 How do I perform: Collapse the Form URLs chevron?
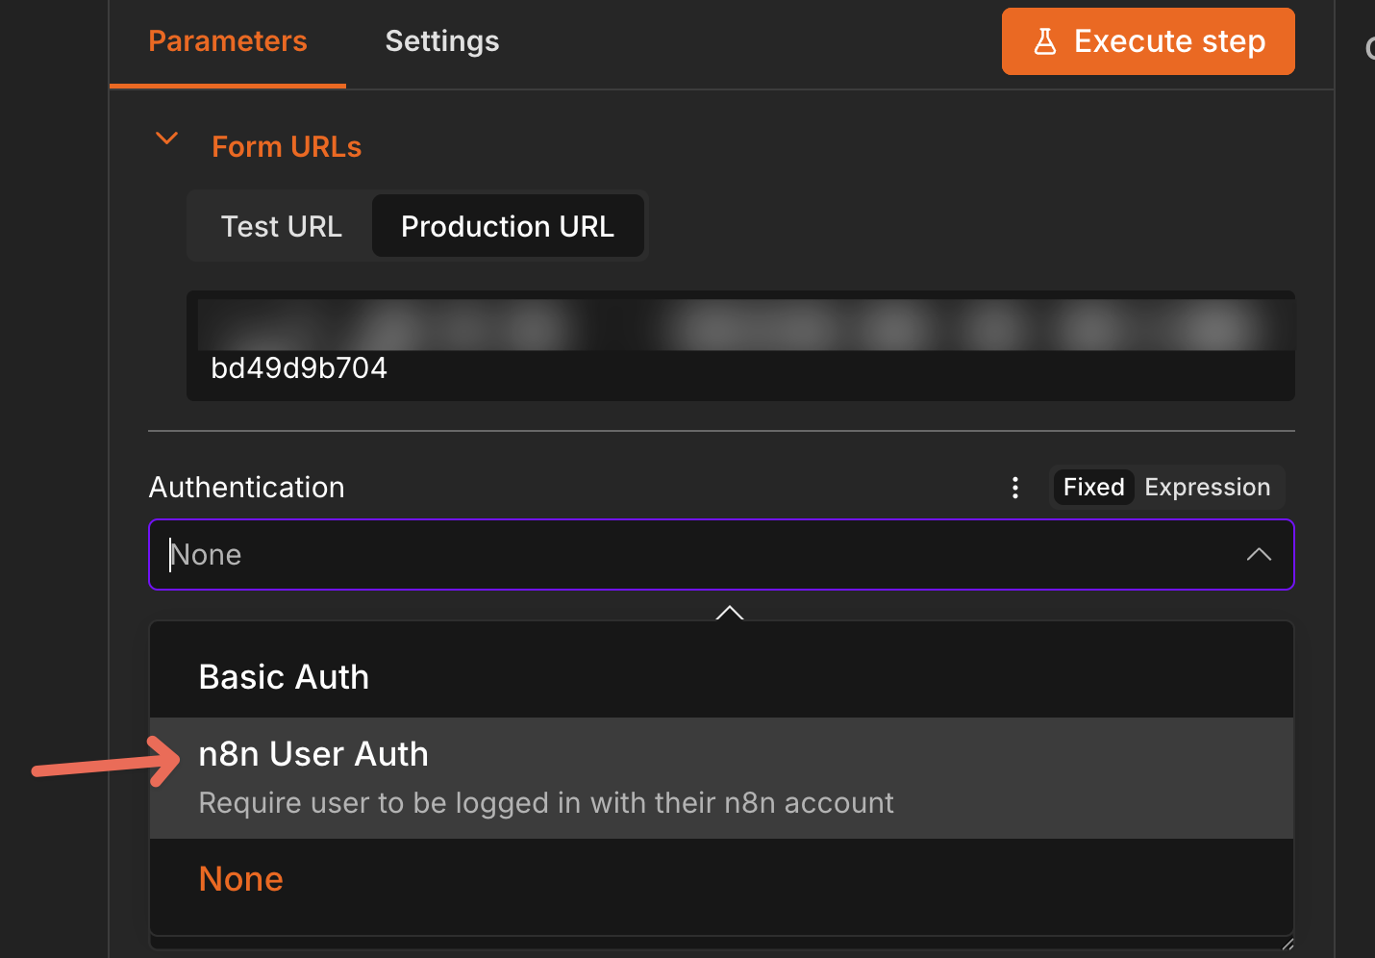(167, 139)
